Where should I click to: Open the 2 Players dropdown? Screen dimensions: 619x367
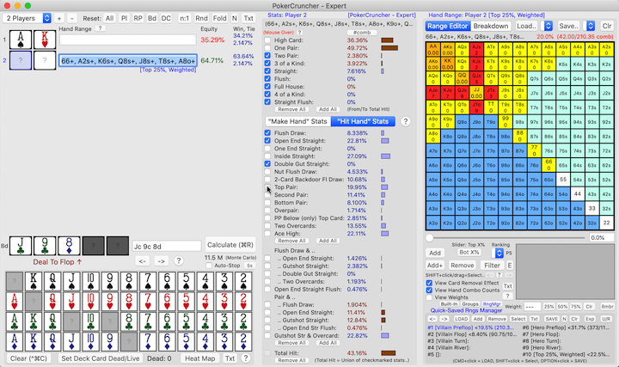[27, 18]
